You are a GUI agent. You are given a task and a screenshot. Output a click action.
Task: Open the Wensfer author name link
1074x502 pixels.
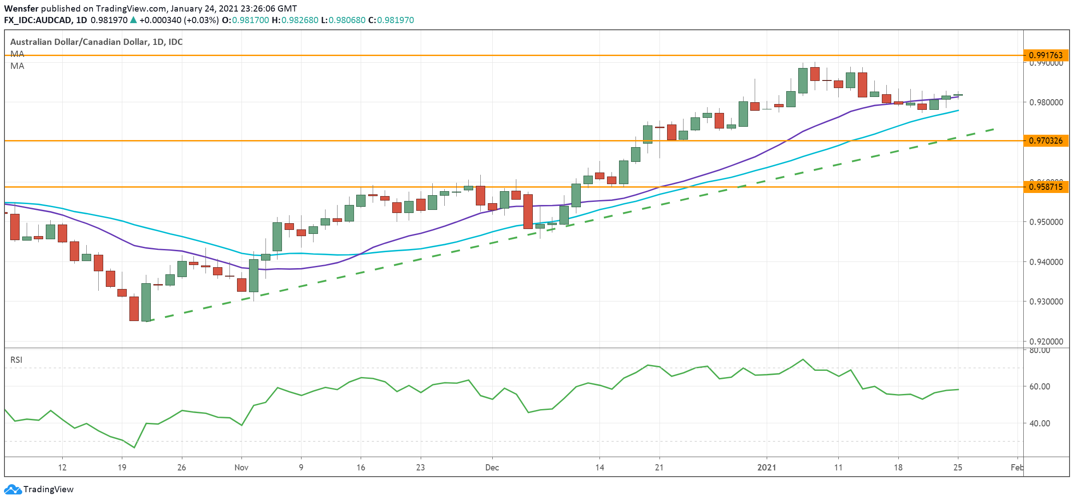pyautogui.click(x=21, y=8)
